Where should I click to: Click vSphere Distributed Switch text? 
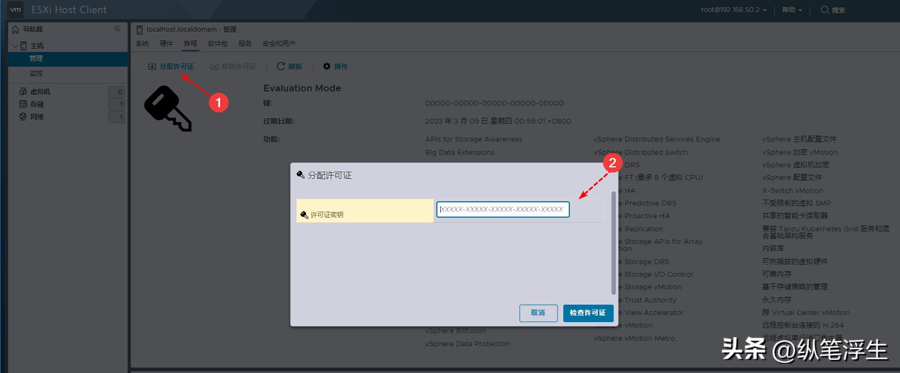(x=641, y=153)
